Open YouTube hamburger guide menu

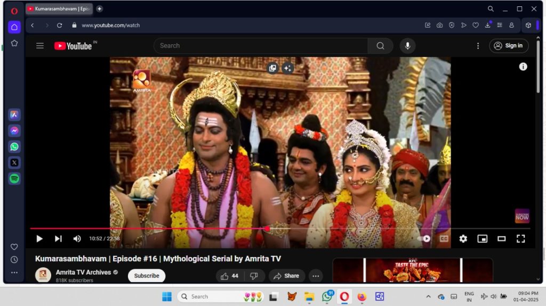click(x=40, y=46)
